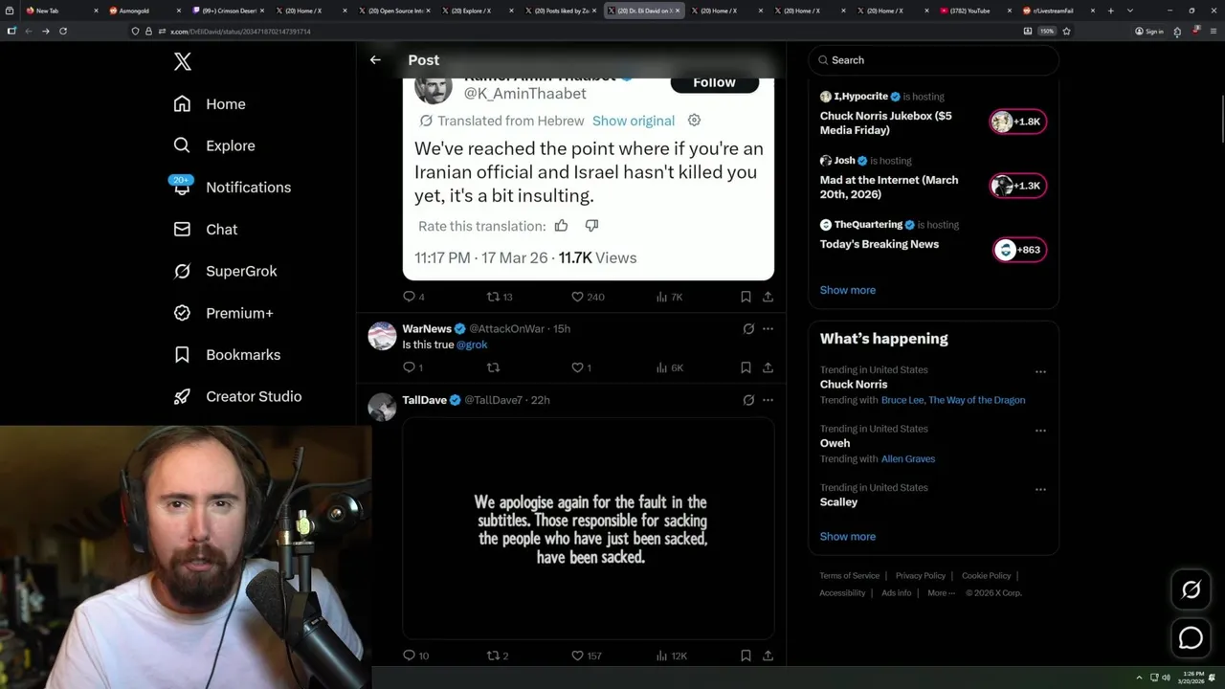Open WarNews profile name
Viewport: 1225px width, 689px height.
point(427,328)
